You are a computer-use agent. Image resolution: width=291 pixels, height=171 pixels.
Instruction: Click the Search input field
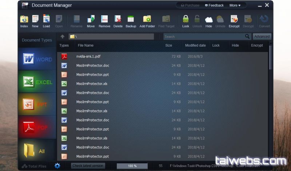point(204,37)
